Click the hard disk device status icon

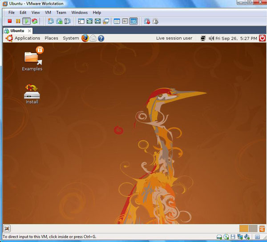[219, 237]
